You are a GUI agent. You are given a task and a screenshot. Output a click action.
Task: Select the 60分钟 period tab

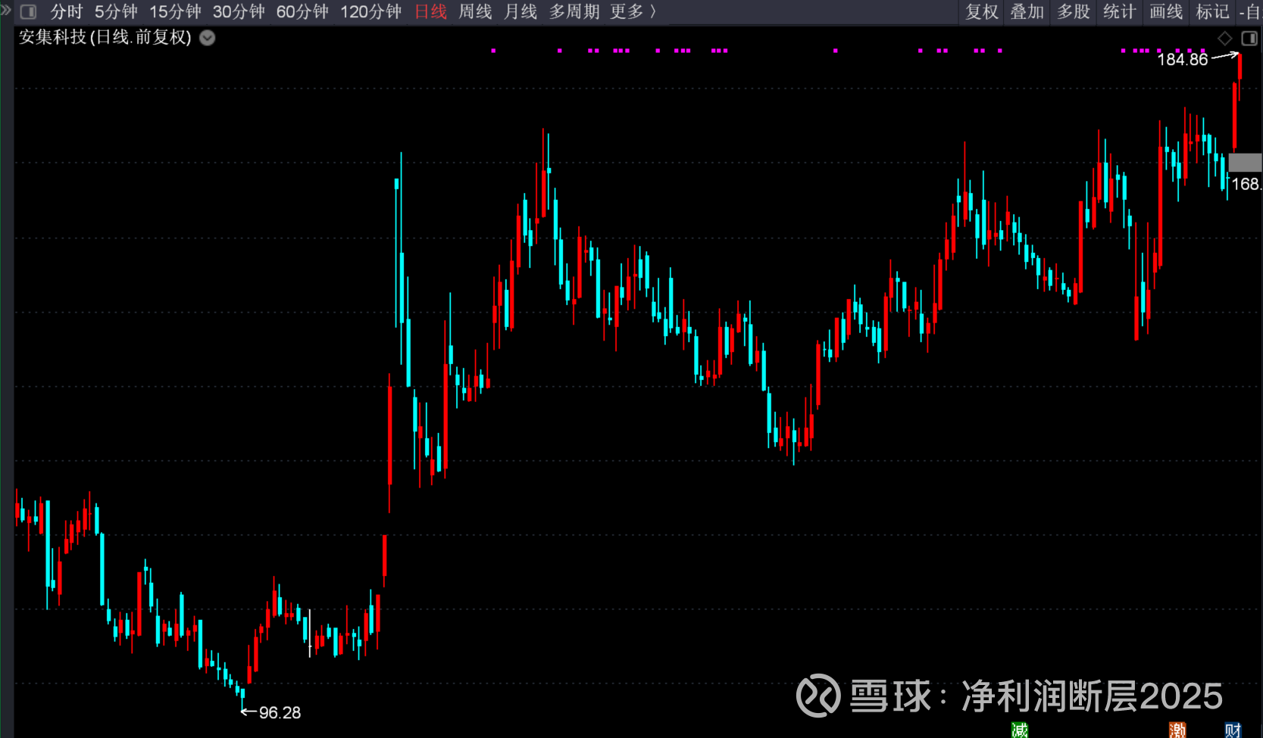(x=302, y=12)
